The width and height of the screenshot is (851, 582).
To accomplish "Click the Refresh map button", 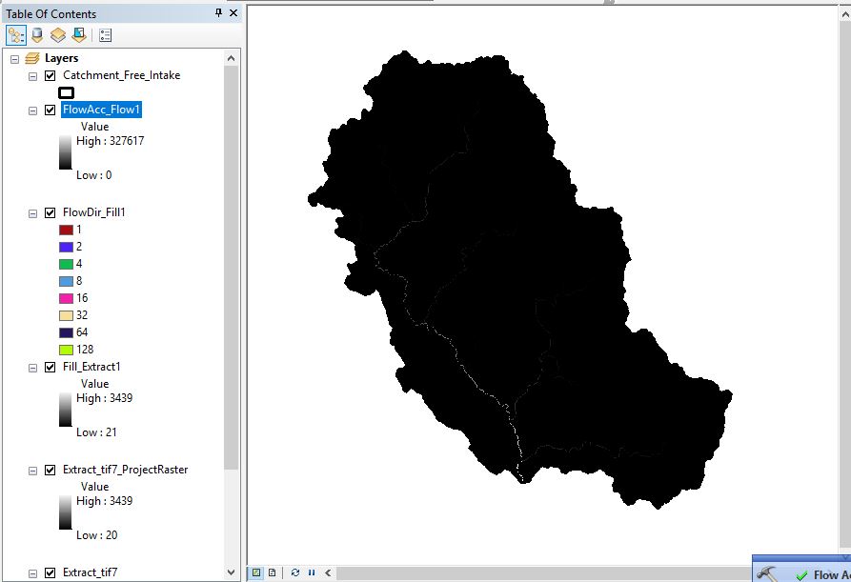I will point(294,572).
